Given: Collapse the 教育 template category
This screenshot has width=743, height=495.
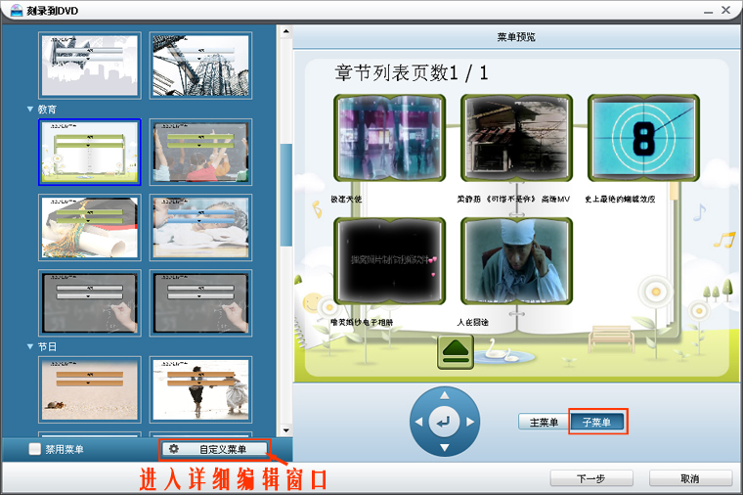Looking at the screenshot, I should pyautogui.click(x=30, y=109).
